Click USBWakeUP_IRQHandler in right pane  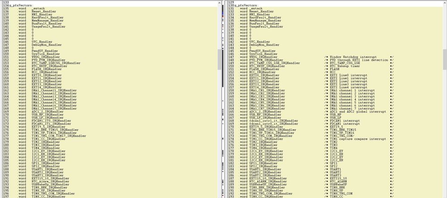[x=268, y=185]
